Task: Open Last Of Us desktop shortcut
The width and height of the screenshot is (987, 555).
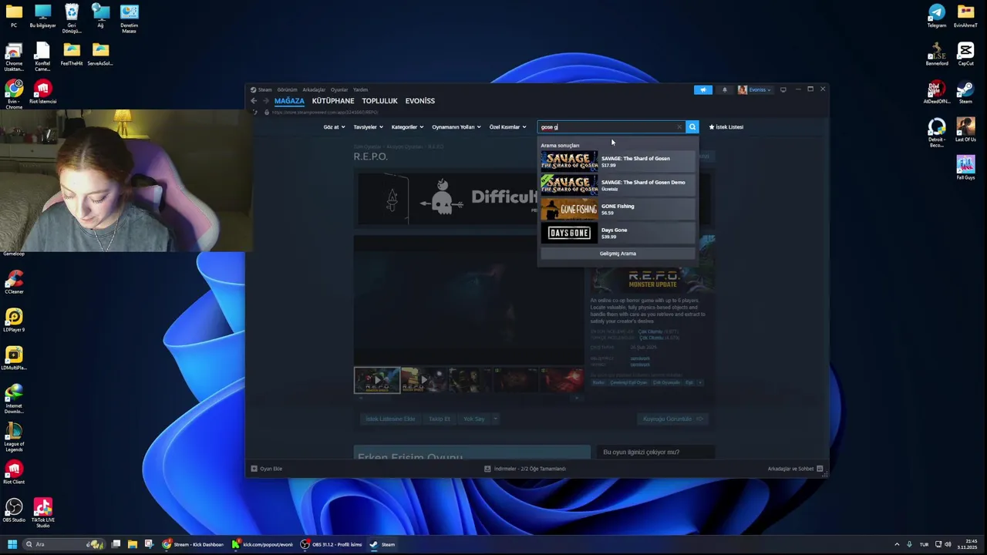Action: tap(965, 130)
